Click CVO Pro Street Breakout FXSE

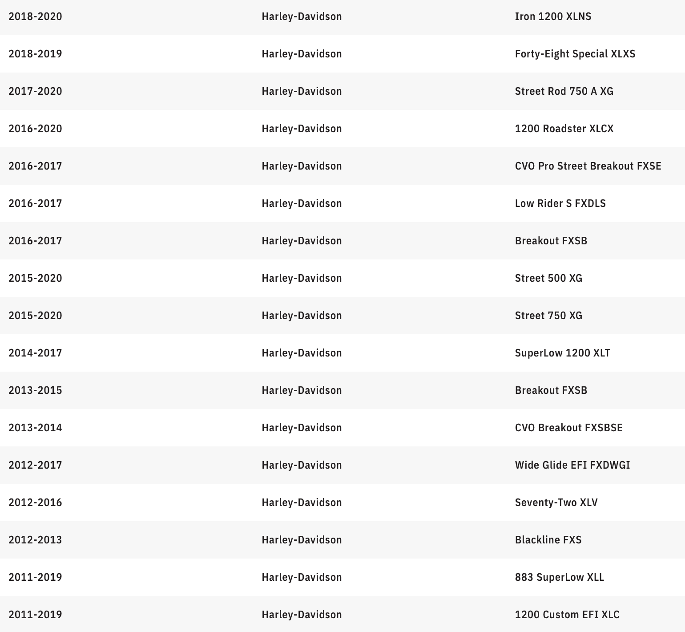pos(588,166)
